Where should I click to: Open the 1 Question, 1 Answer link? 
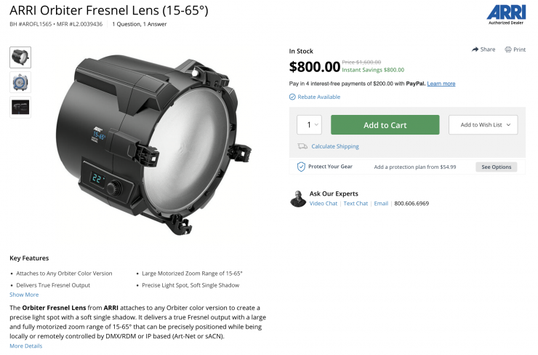[x=140, y=24]
